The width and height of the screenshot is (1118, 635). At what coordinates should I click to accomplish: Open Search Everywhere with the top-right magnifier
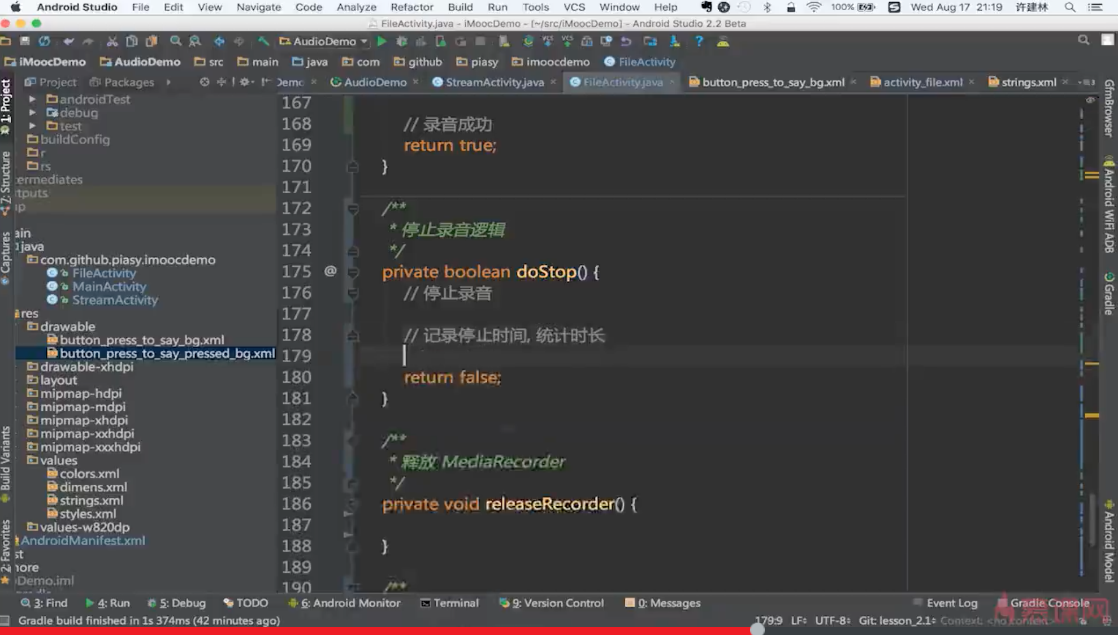1084,41
